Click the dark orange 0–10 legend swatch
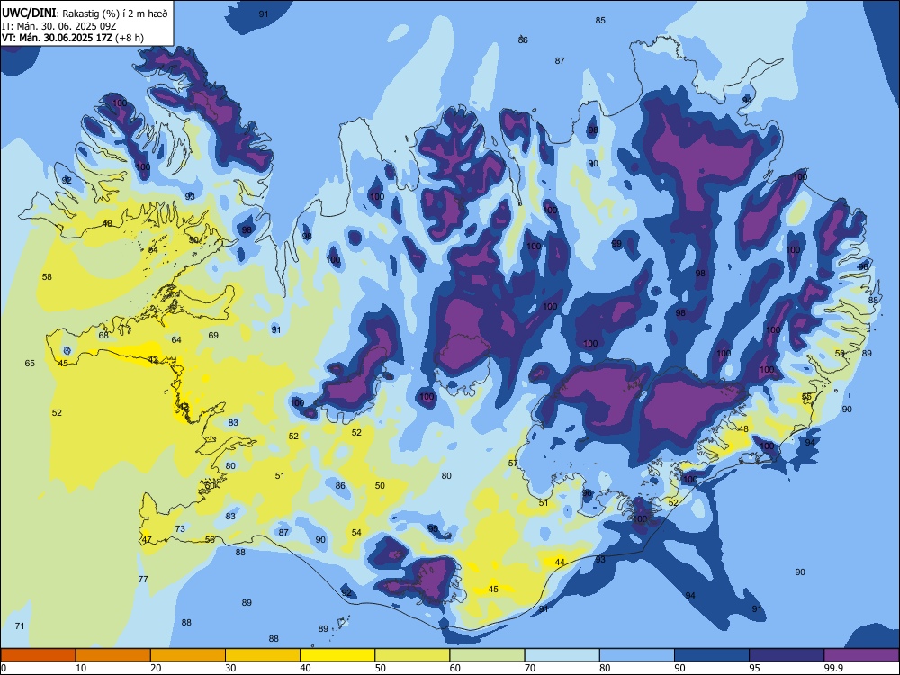The width and height of the screenshot is (900, 675). coord(38,655)
